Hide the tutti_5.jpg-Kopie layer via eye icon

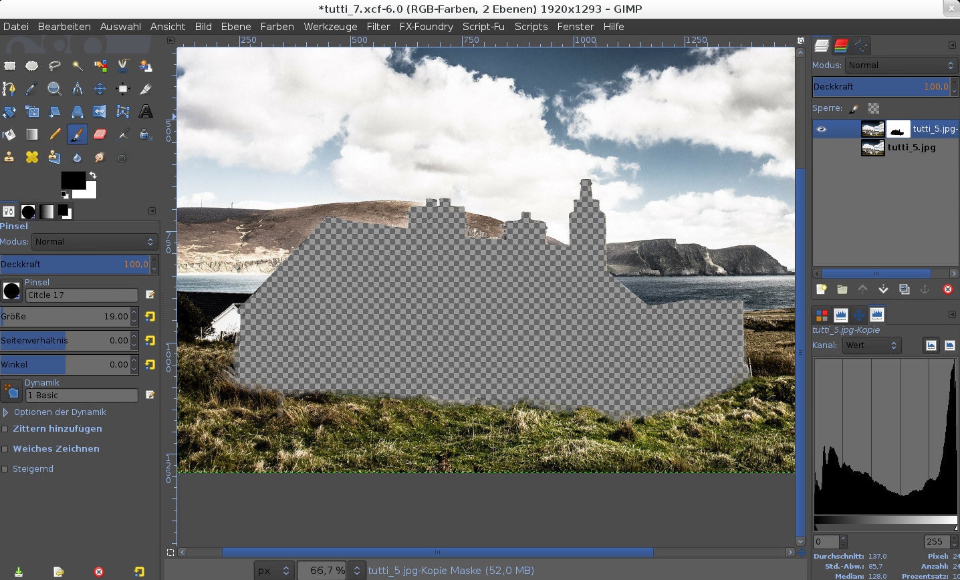click(x=822, y=129)
